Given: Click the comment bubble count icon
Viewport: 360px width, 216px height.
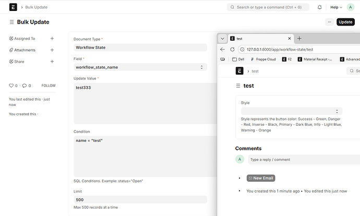Looking at the screenshot, I should tap(24, 86).
